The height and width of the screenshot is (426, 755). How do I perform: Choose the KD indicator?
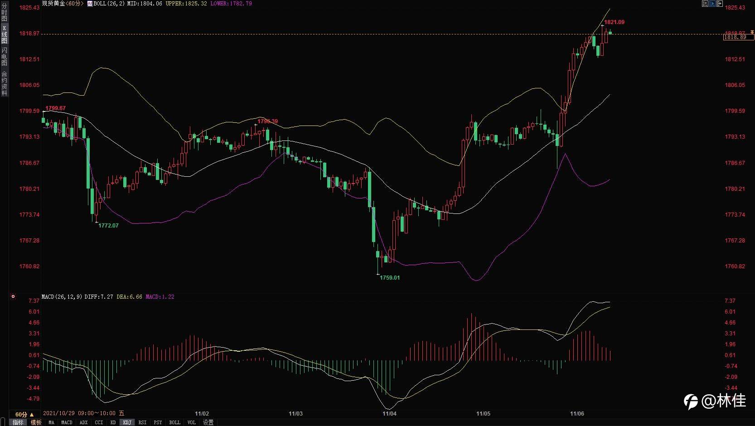[x=113, y=422]
